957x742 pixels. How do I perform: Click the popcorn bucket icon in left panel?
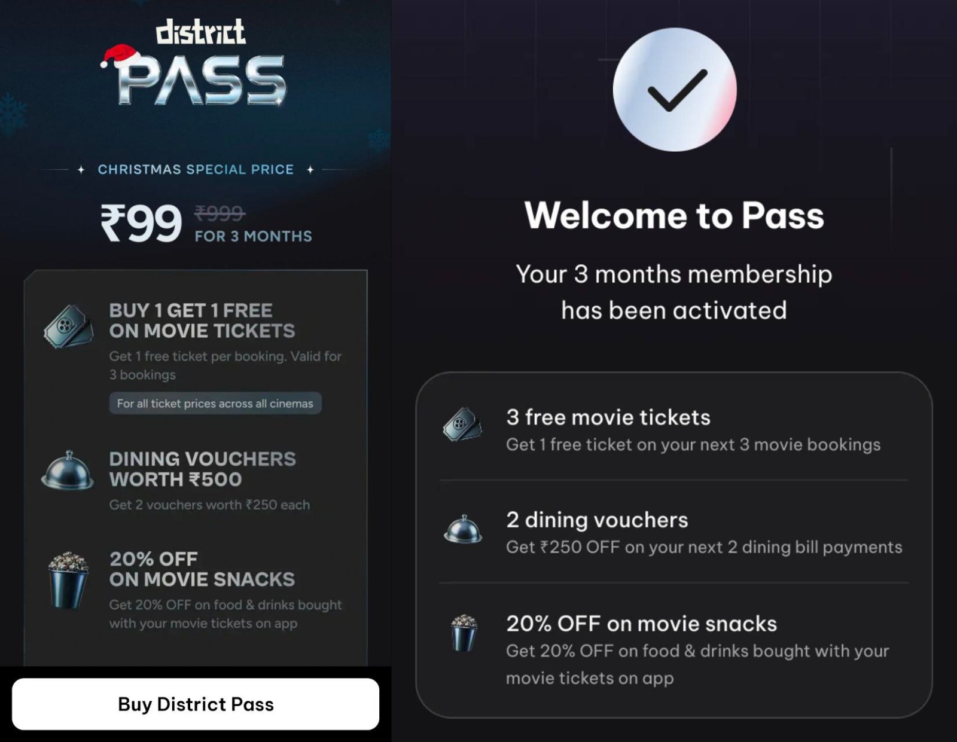coord(68,580)
